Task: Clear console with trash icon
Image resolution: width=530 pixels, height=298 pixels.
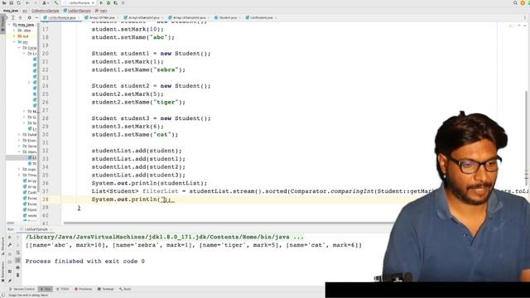Action: 18,275
